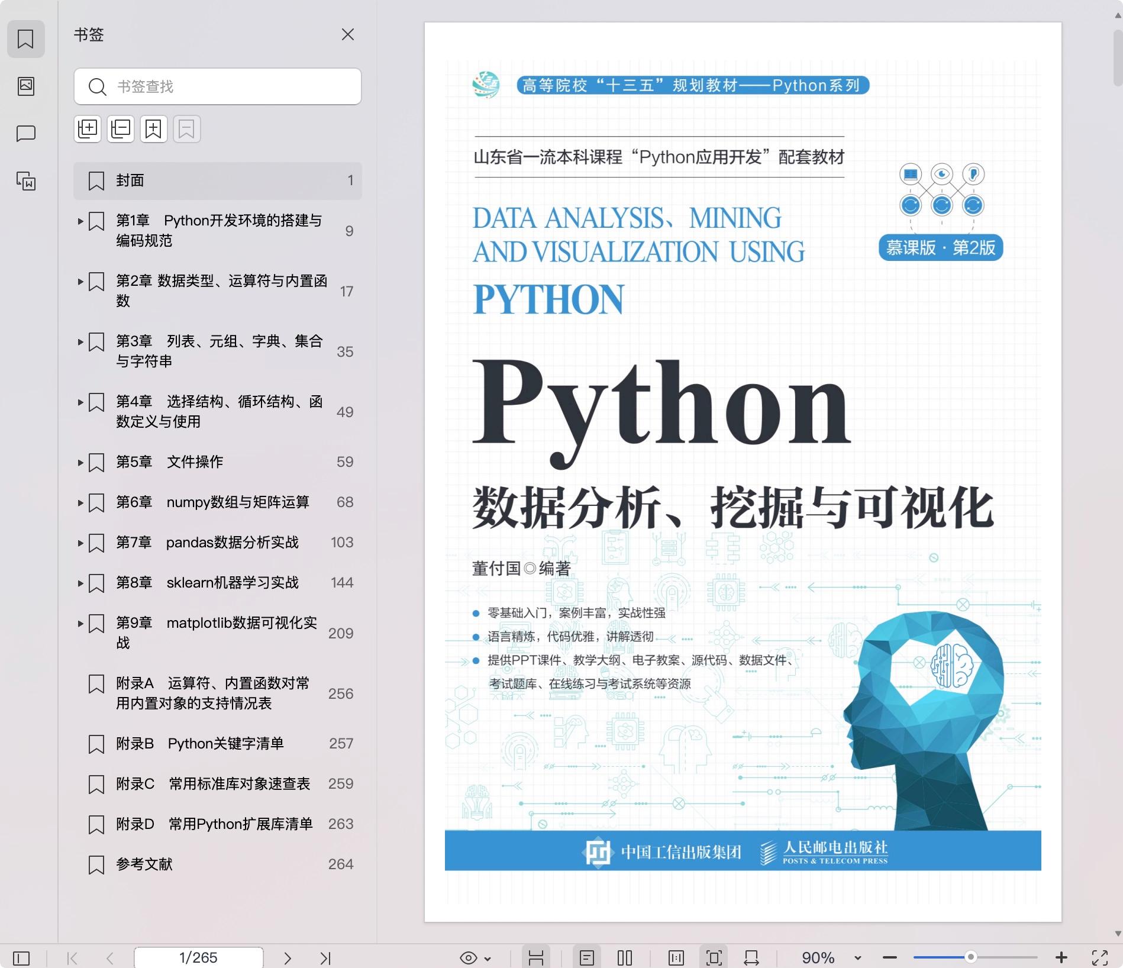The height and width of the screenshot is (968, 1123).
Task: Expand 第2章 数据类型 chapter
Action: click(80, 282)
